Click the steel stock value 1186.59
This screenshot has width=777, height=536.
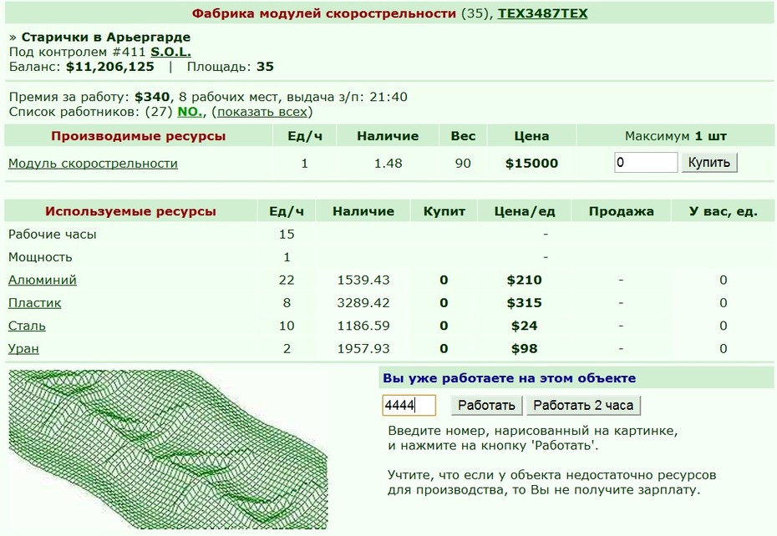tap(363, 326)
